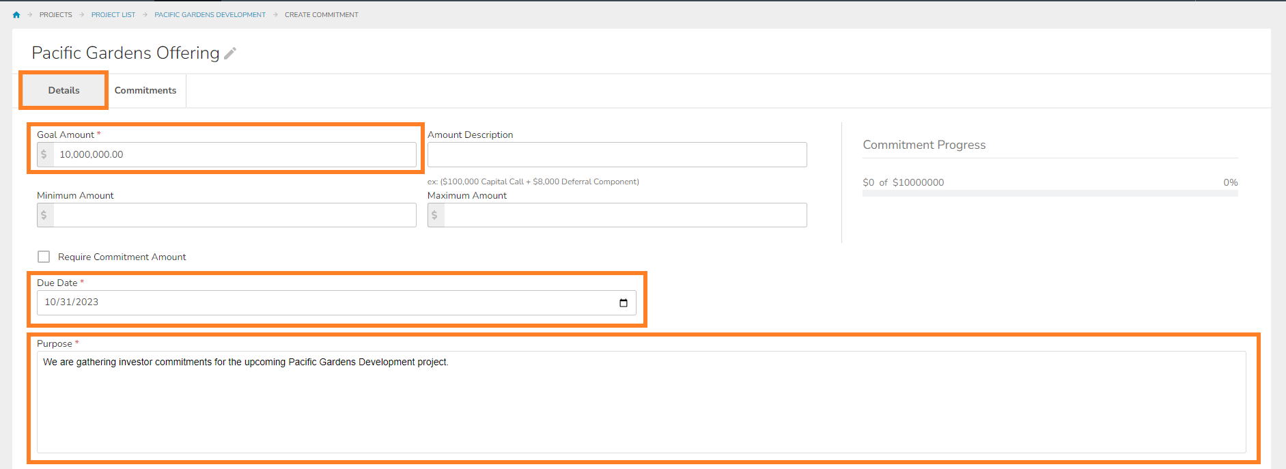Click the $0 of $10000000 progress text
The width and height of the screenshot is (1286, 469).
[x=904, y=182]
